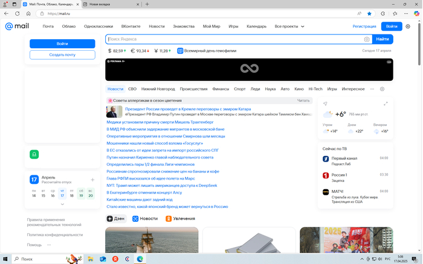Show more news categories ellipsis

(x=372, y=89)
